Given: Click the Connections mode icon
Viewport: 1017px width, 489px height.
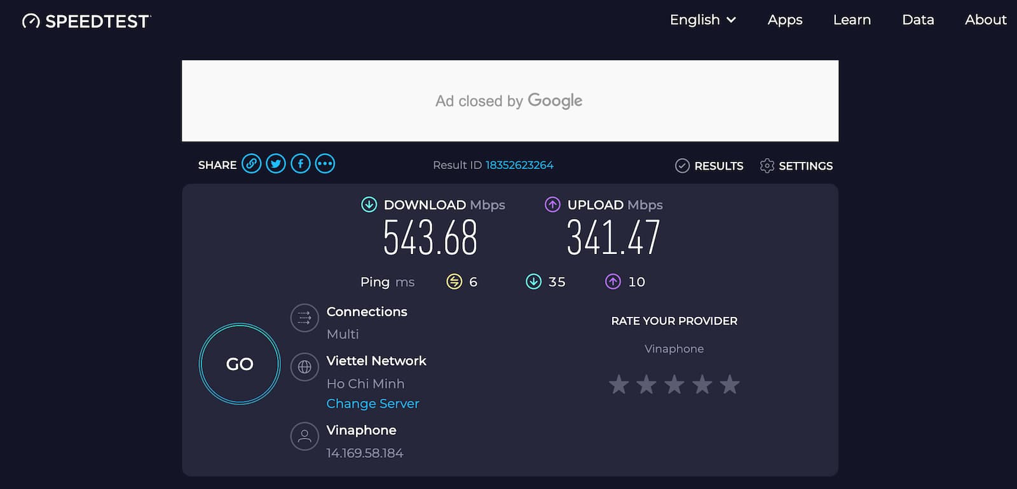Looking at the screenshot, I should [304, 318].
